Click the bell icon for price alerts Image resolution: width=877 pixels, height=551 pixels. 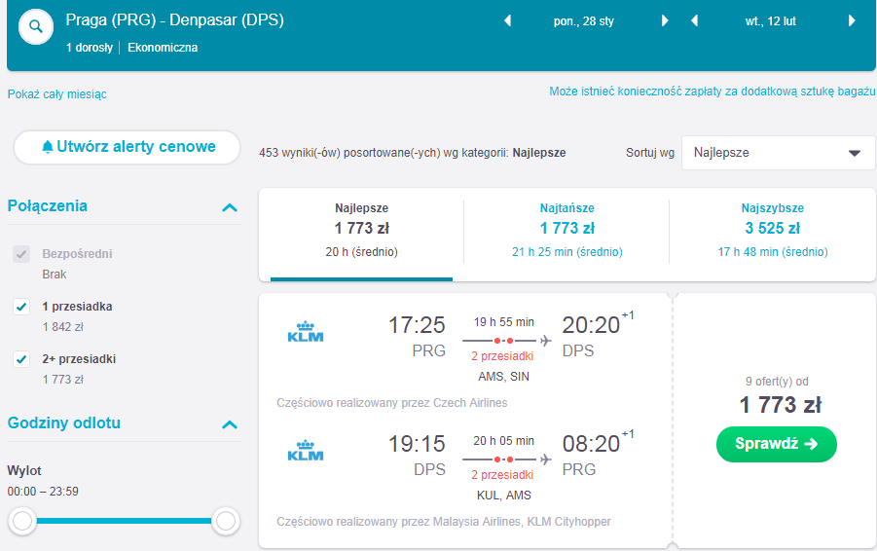48,147
